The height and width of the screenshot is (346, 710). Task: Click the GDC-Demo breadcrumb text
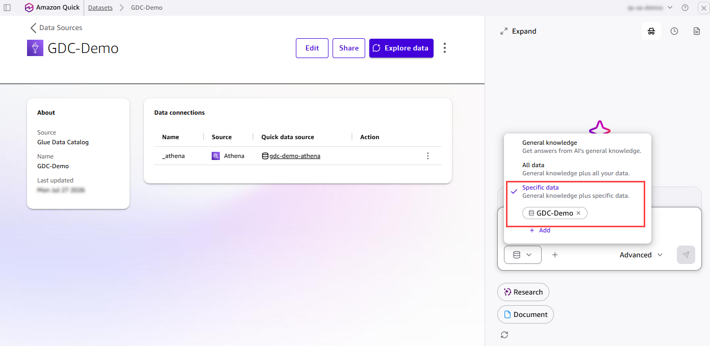[146, 8]
